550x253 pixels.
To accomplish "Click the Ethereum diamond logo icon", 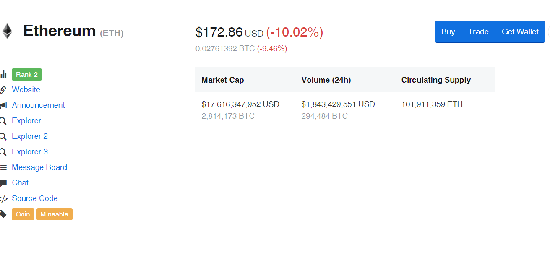I will coord(6,31).
